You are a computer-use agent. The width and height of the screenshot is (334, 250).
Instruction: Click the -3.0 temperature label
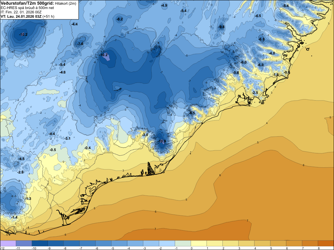pos(145,135)
